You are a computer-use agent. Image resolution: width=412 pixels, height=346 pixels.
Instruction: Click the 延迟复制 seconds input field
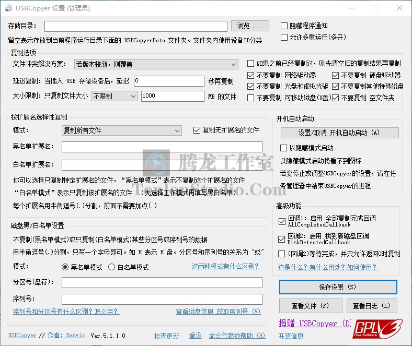point(169,81)
